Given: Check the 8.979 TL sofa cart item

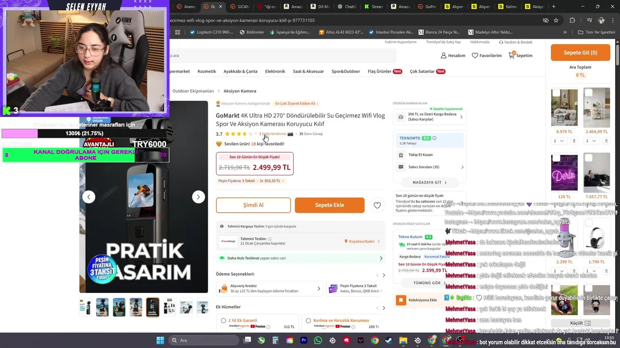Looking at the screenshot, I should (556, 93).
